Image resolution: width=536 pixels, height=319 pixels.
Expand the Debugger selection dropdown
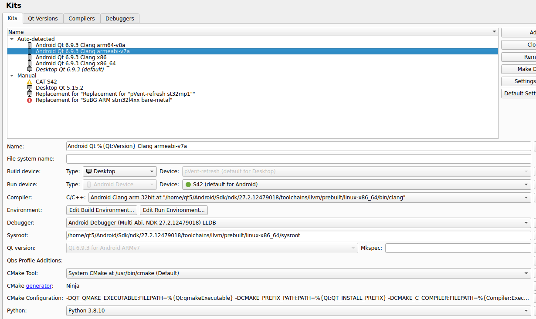pyautogui.click(x=299, y=223)
